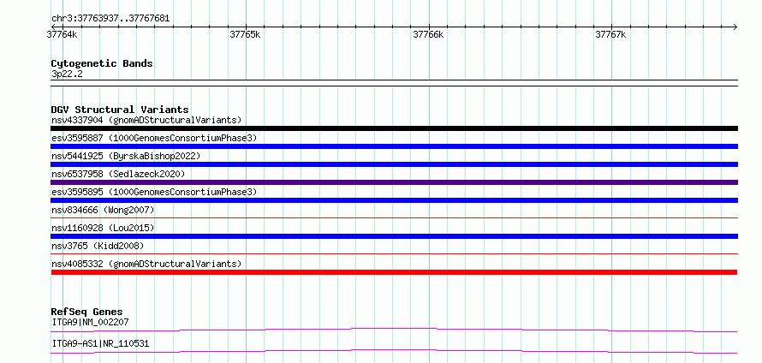Click the 37766k ruler tick label
This screenshot has width=762, height=363.
point(428,34)
